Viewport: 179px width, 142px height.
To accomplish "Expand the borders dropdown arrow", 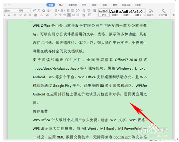I will click(92, 15).
